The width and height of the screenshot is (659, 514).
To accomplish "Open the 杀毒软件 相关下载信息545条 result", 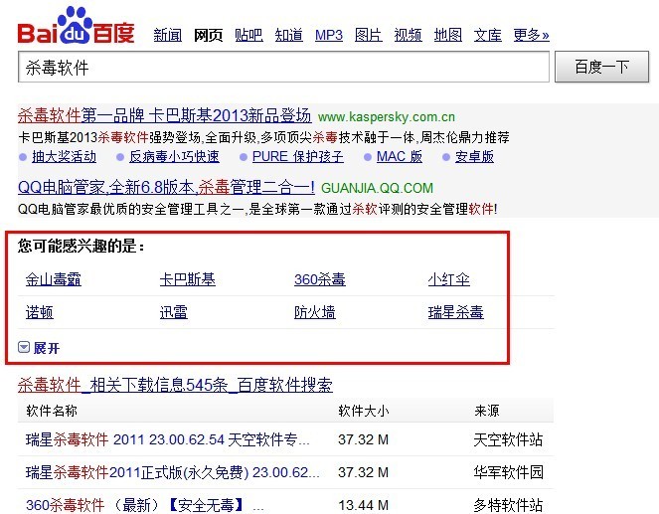I will click(x=175, y=385).
